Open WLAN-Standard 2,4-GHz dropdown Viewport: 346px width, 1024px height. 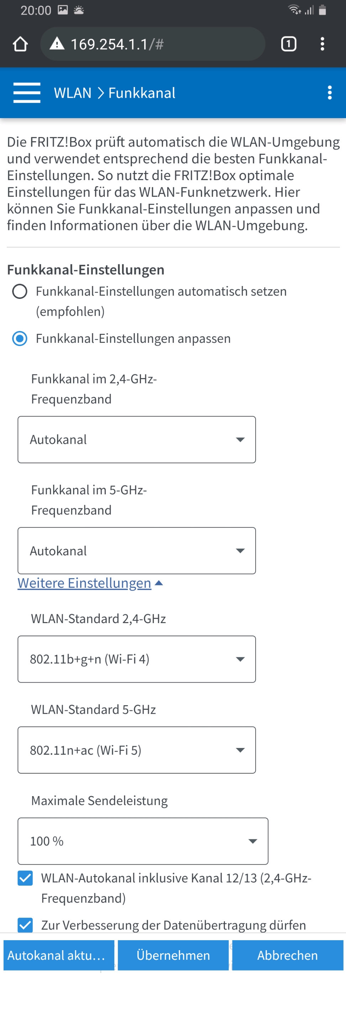[x=136, y=659]
